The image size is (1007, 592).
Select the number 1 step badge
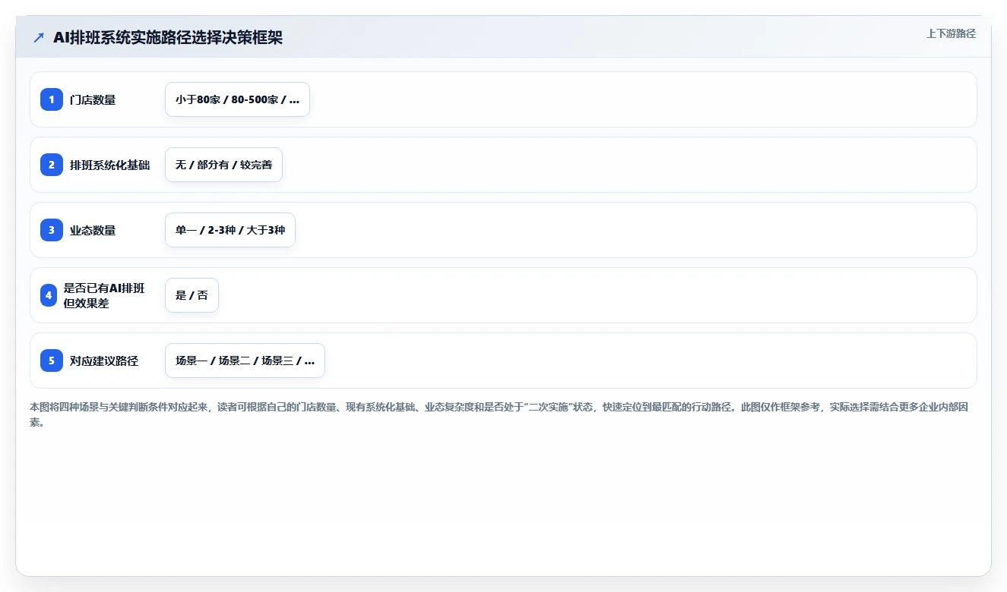click(52, 99)
